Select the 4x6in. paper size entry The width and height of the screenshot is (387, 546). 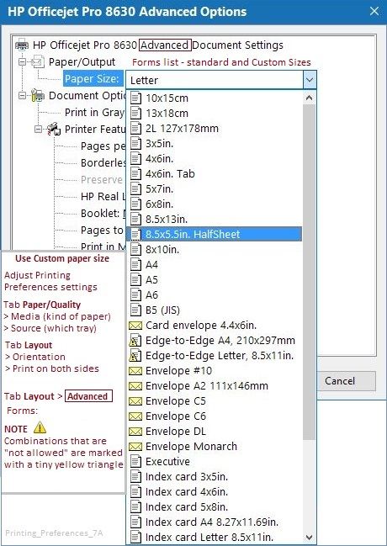pyautogui.click(x=214, y=158)
